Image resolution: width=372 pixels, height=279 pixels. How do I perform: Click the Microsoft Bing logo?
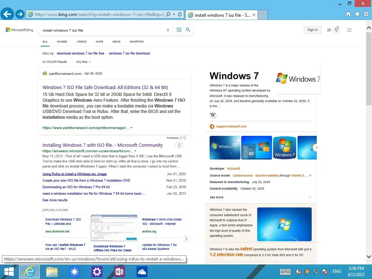[x=20, y=30]
